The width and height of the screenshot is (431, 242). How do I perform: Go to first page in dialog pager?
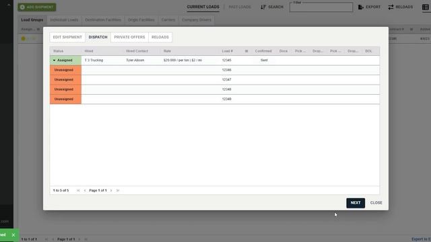point(78,190)
